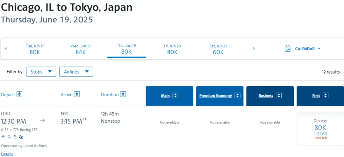
Task: Click the Wi-Fi amenity icon
Action: [x=3, y=137]
